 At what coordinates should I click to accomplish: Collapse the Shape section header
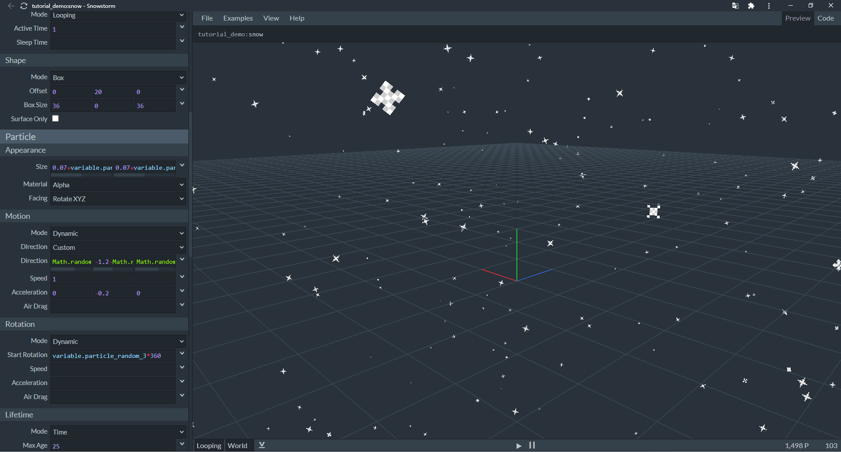click(94, 60)
